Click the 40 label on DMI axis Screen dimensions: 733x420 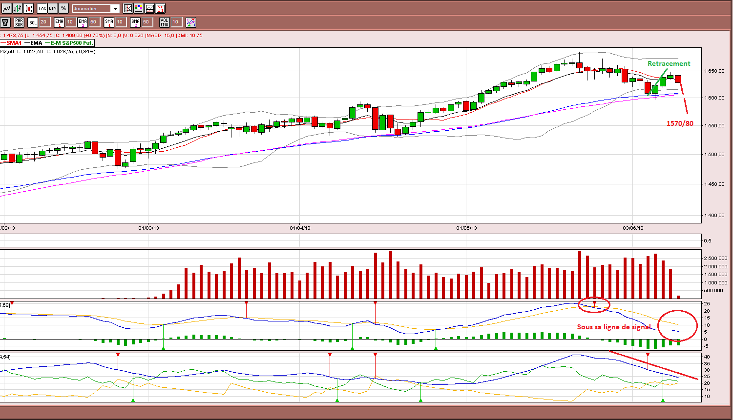(x=707, y=357)
